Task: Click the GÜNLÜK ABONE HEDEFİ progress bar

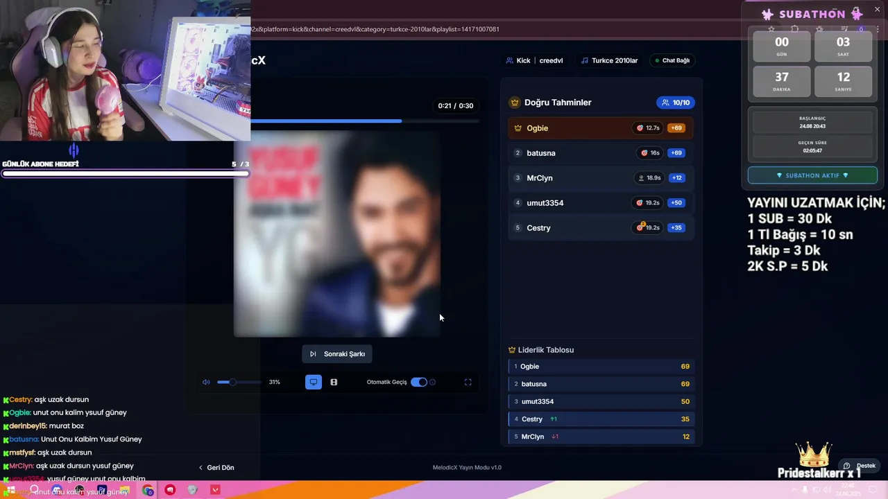Action: point(125,173)
